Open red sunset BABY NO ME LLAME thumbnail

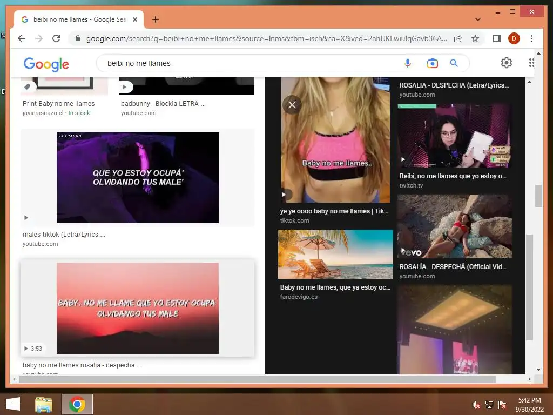[x=138, y=308]
